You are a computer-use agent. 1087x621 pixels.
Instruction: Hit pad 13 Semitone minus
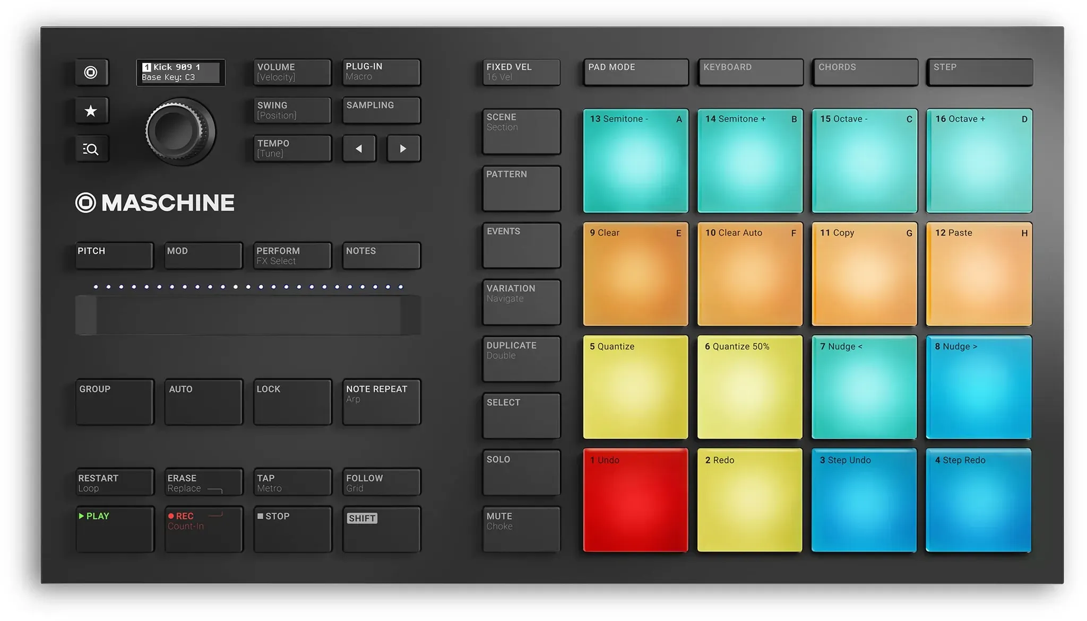pos(636,161)
